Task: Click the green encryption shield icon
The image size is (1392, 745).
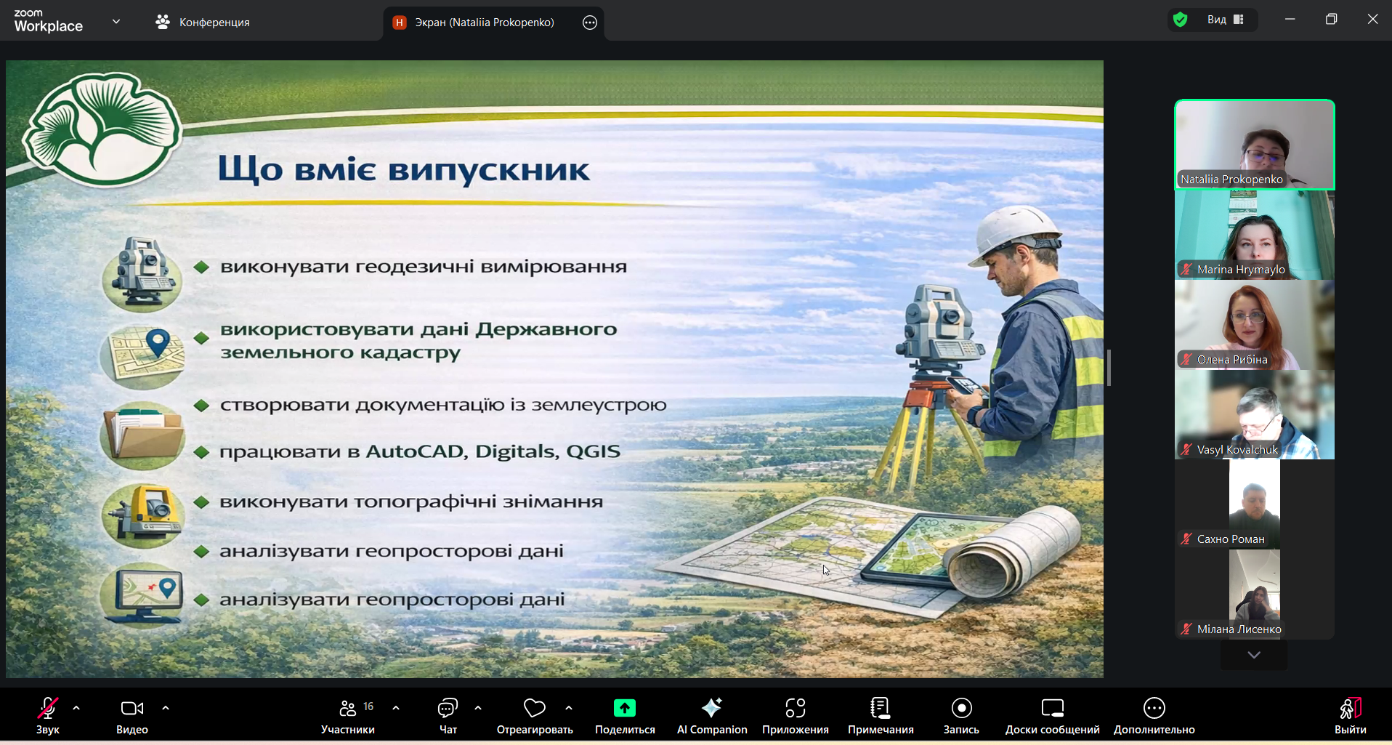Action: [x=1181, y=20]
